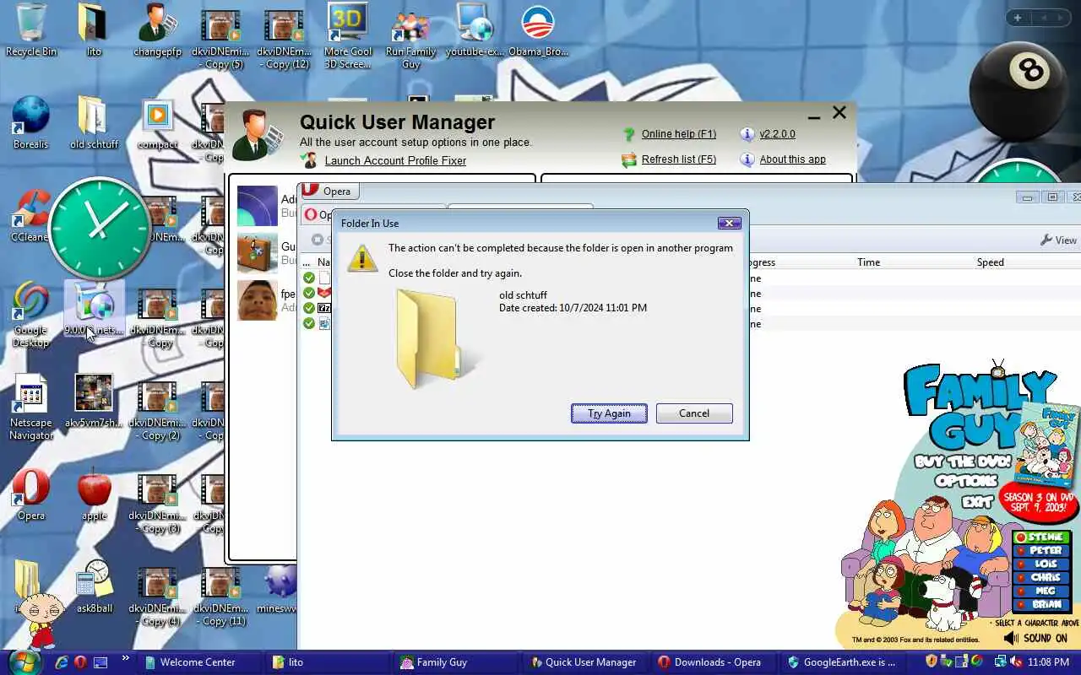1081x675 pixels.
Task: Select MEG character option
Action: pyautogui.click(x=1042, y=591)
